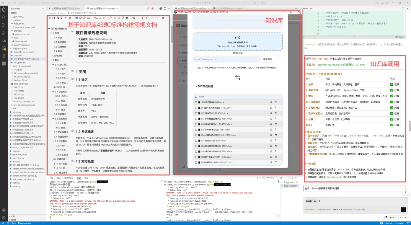Screen dimensions: 411x225
Task: Apply bold formatting in the markdown toolbar
Action: click(x=58, y=18)
